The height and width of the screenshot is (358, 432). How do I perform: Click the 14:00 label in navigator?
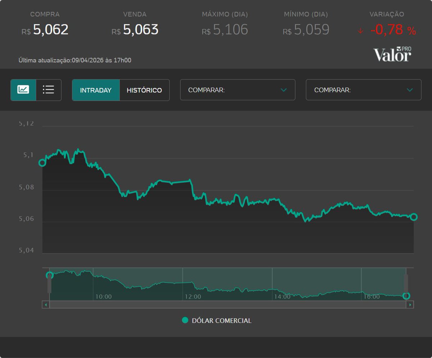[282, 297]
